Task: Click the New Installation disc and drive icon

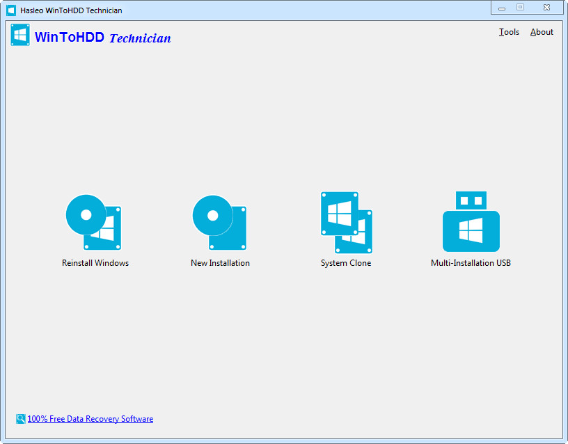Action: tap(219, 223)
